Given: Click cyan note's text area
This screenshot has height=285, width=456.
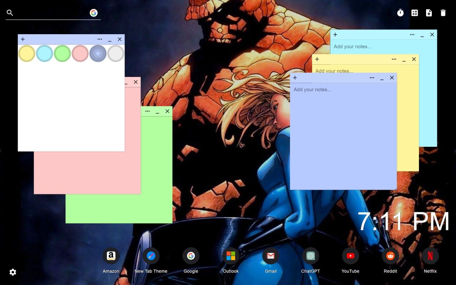Looking at the screenshot, I should [x=383, y=47].
